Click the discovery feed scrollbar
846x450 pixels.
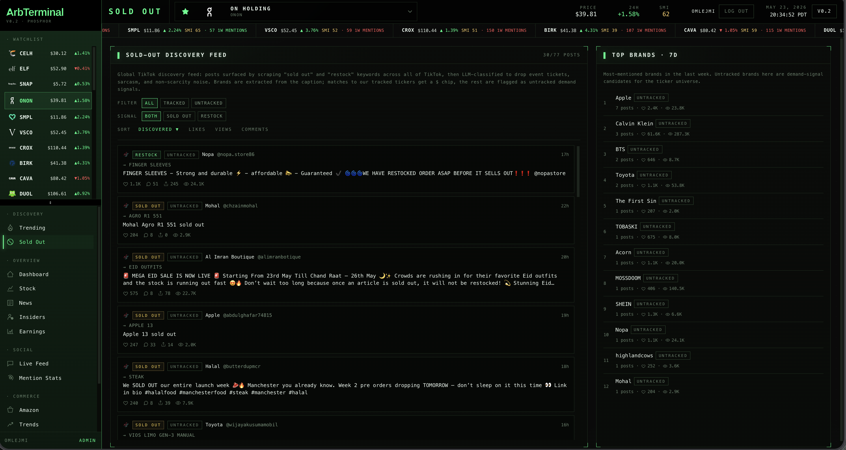pyautogui.click(x=578, y=172)
